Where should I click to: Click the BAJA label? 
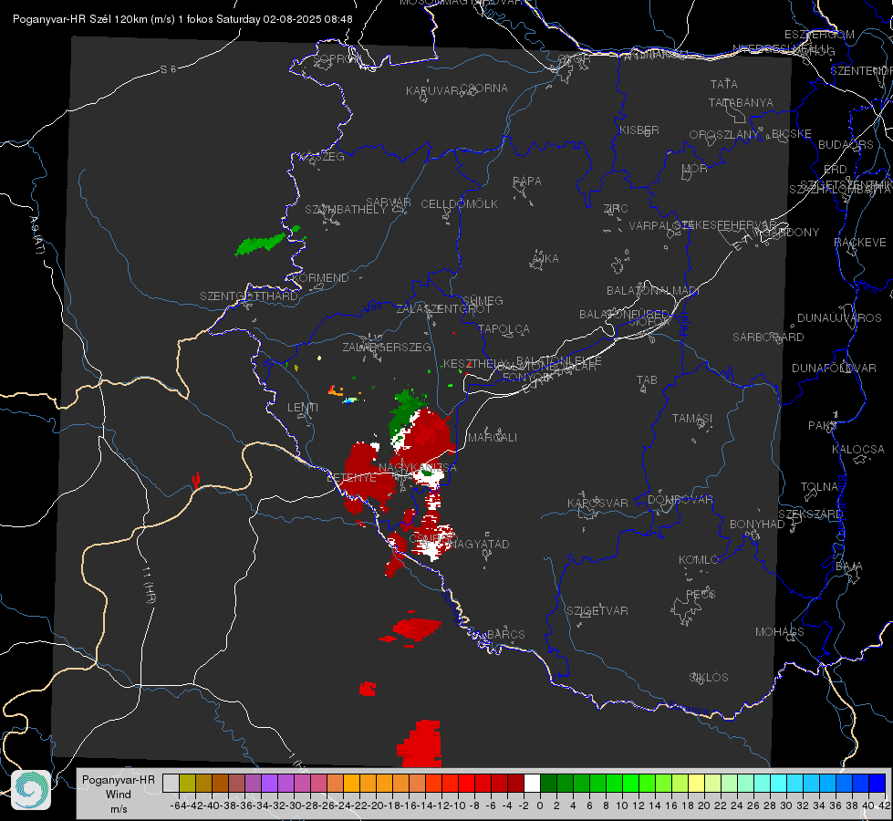(849, 566)
